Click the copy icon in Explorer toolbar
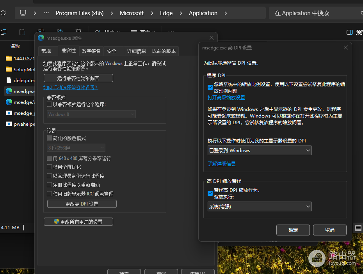Viewport: 363px width, 274px height. (x=4, y=32)
